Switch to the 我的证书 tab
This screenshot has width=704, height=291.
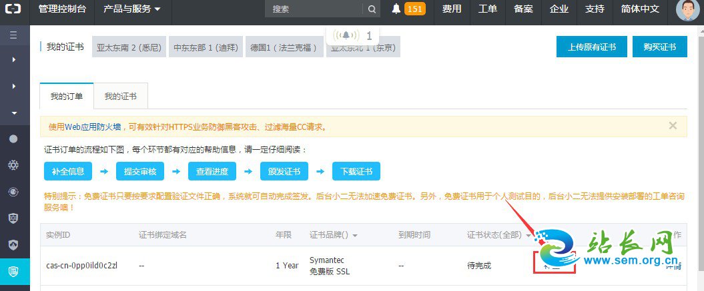click(x=121, y=96)
